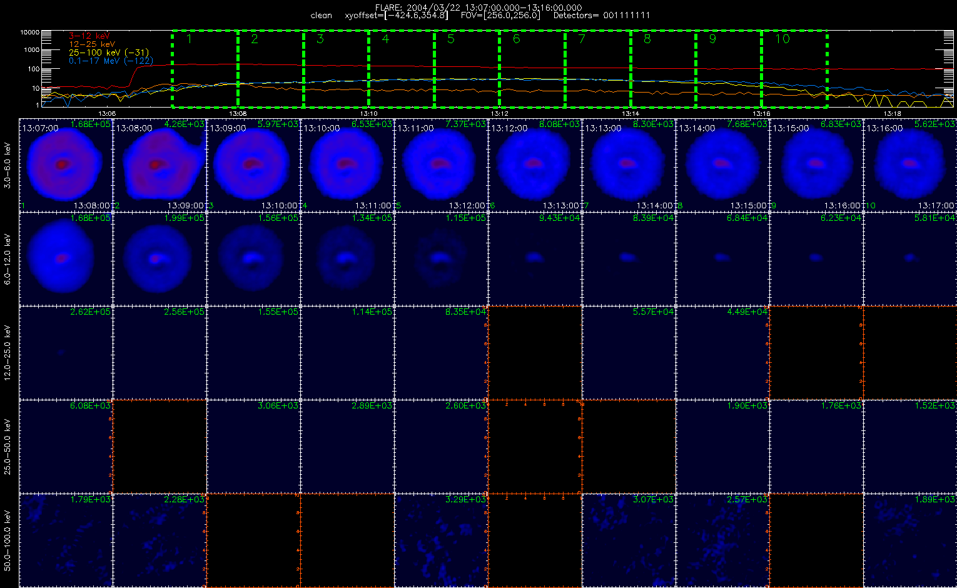Viewport: 957px width, 588px height.
Task: Open the 50.0-100.0 keV image labeled 2.28E+03
Action: click(x=160, y=540)
